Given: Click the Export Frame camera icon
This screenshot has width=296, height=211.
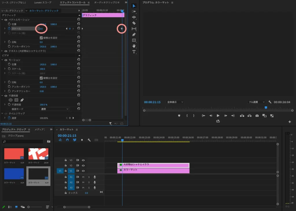Looking at the screenshot, I should point(257,116).
